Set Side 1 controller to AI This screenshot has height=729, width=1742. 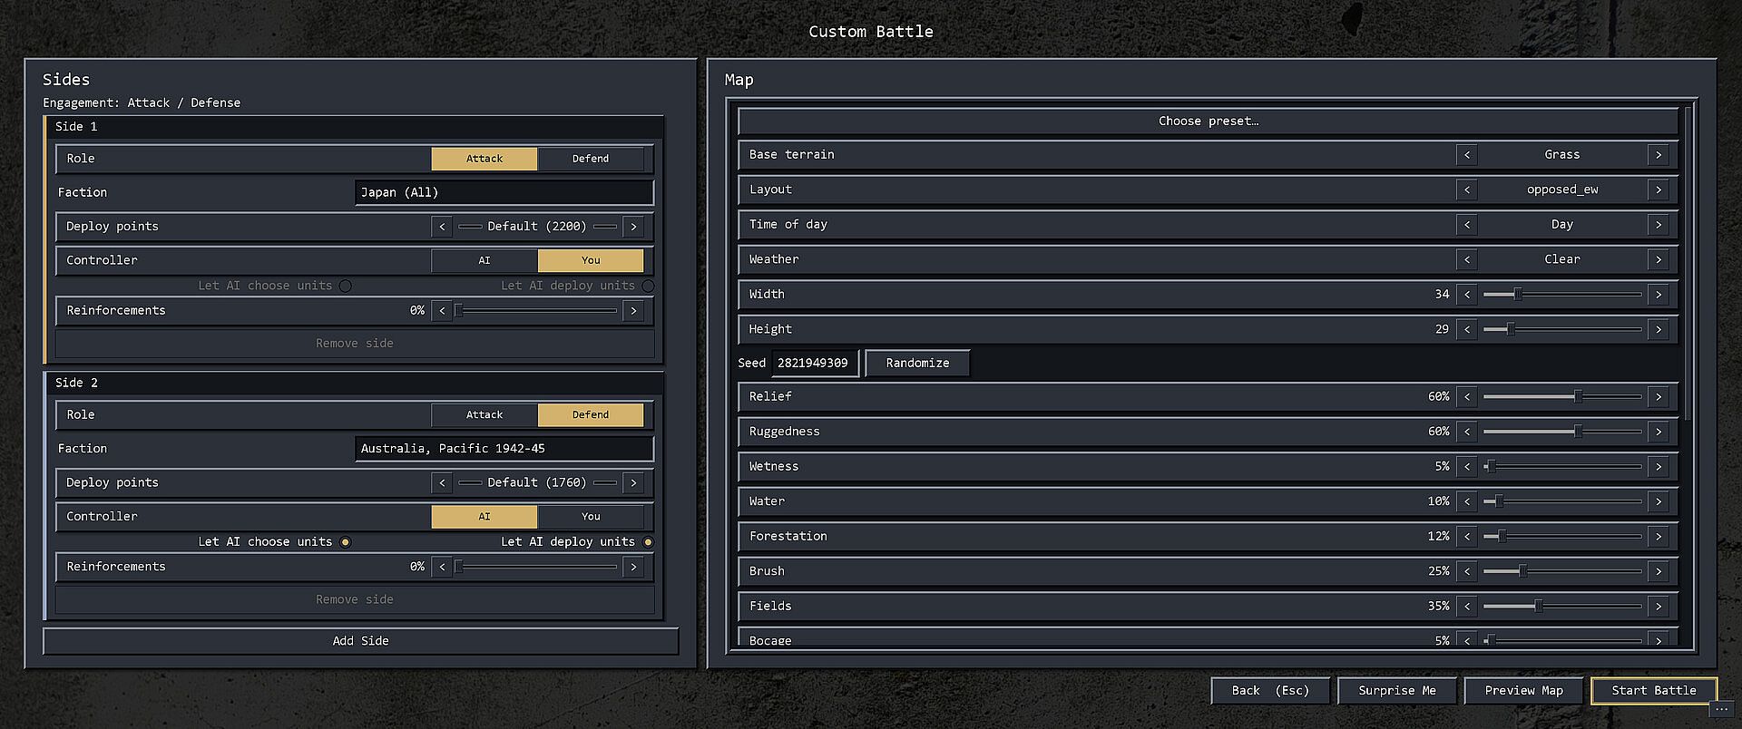point(484,260)
